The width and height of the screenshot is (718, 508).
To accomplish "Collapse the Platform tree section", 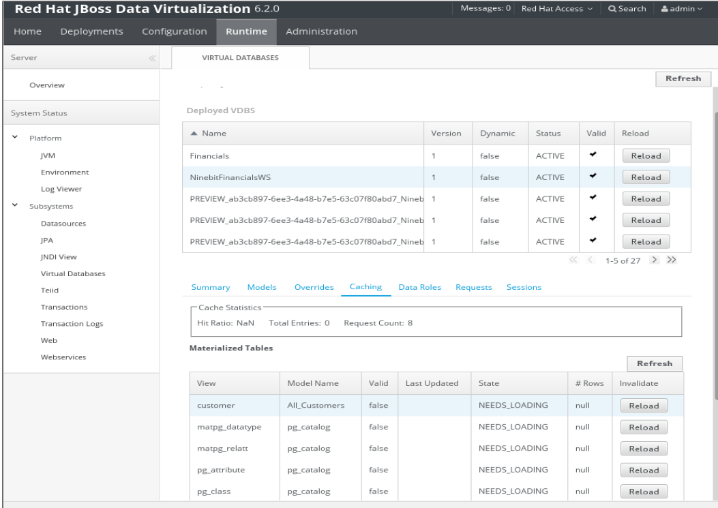I will pyautogui.click(x=16, y=138).
